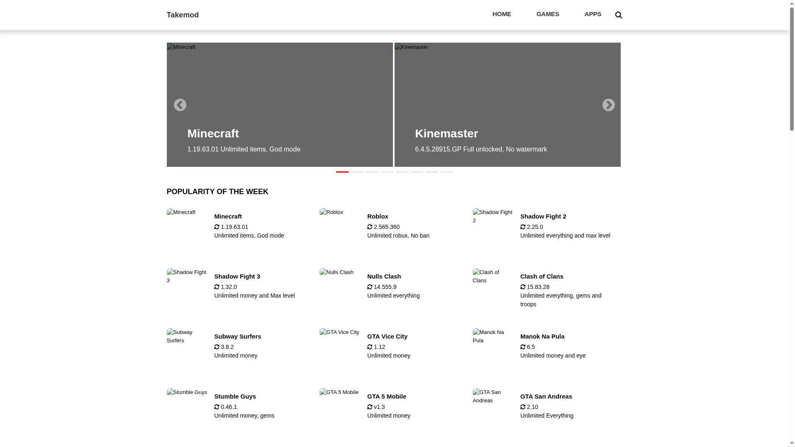The width and height of the screenshot is (795, 447).
Task: Click the "POPULARITY OF THE WEEK" heading
Action: (217, 192)
